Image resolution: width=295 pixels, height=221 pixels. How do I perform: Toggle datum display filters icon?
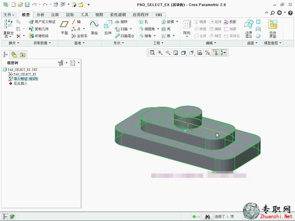(x=207, y=53)
